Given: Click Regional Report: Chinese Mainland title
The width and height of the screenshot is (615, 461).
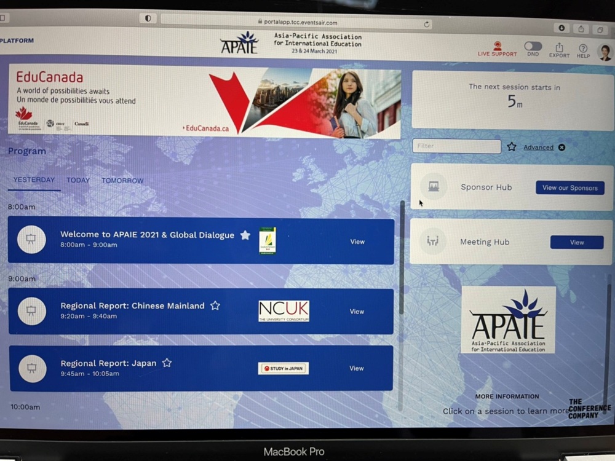Looking at the screenshot, I should click(133, 305).
